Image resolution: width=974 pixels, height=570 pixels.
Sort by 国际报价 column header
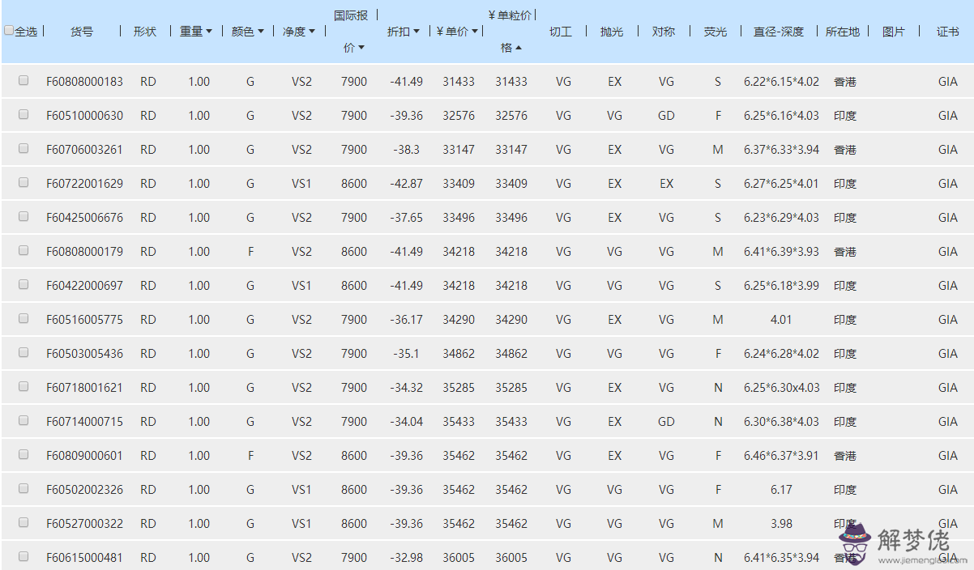pos(351,32)
